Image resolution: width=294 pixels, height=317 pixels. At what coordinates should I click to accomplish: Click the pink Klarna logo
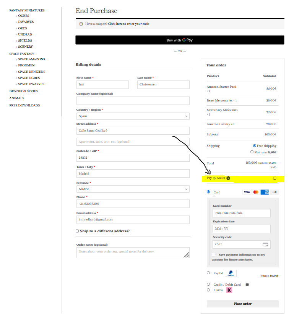229,290
